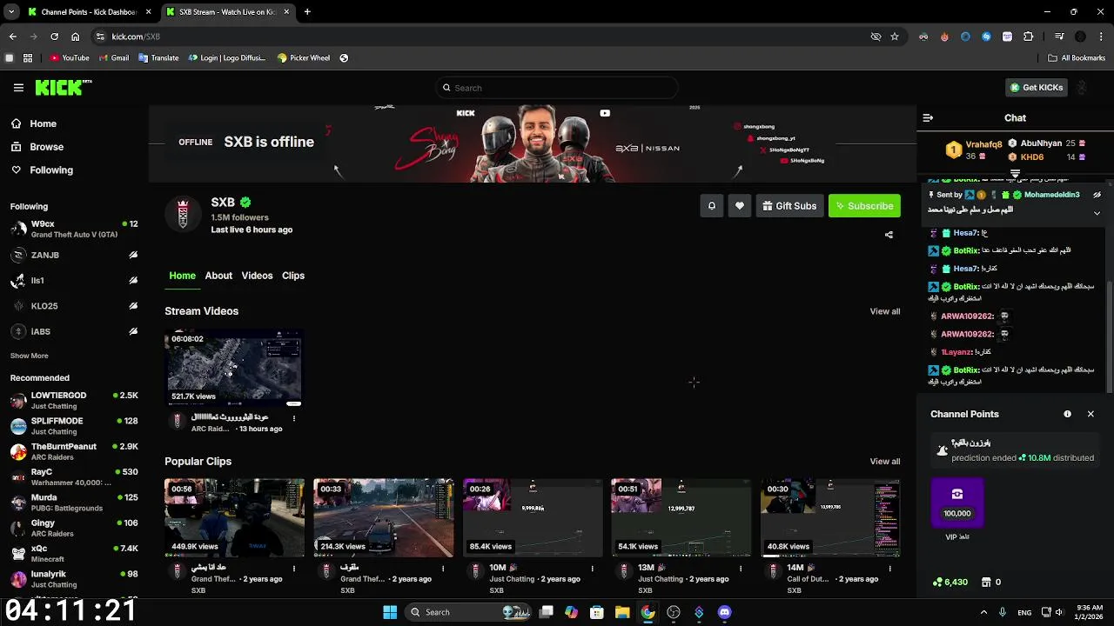Open xQc recommended channel
This screenshot has width=1114, height=626.
(x=74, y=554)
